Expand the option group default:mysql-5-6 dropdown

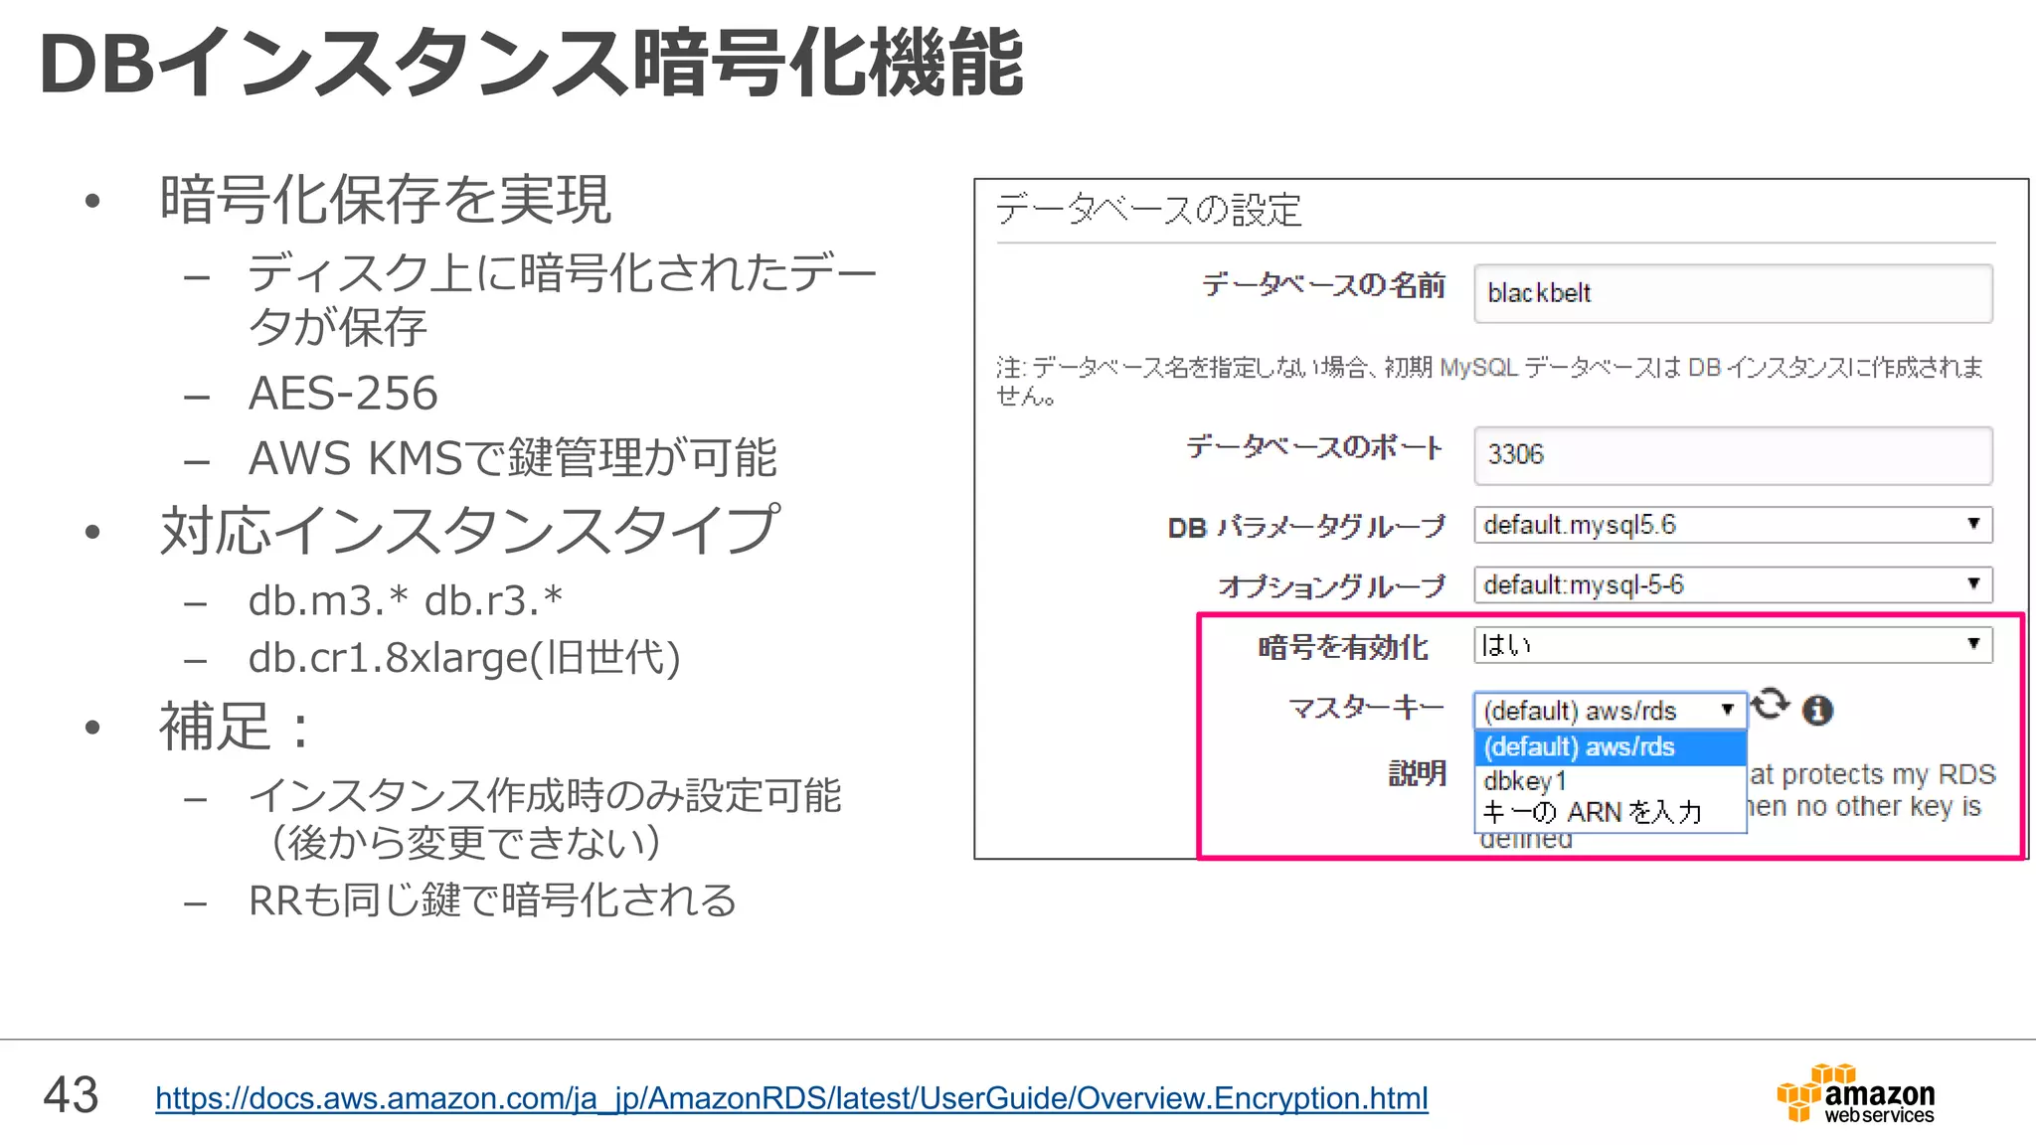1733,584
